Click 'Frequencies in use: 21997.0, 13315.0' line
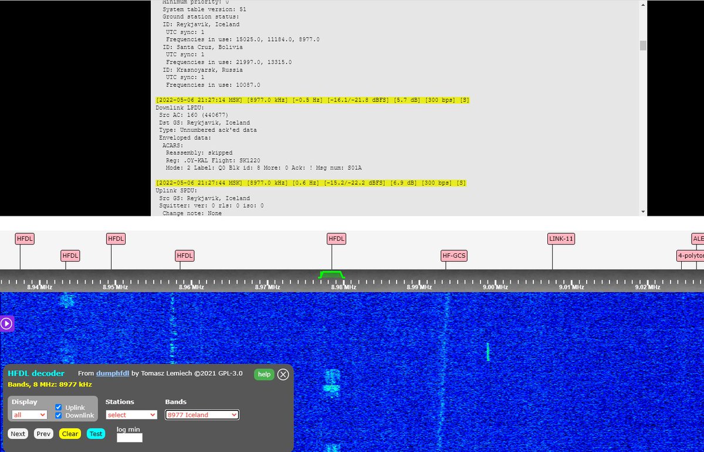 click(x=229, y=62)
